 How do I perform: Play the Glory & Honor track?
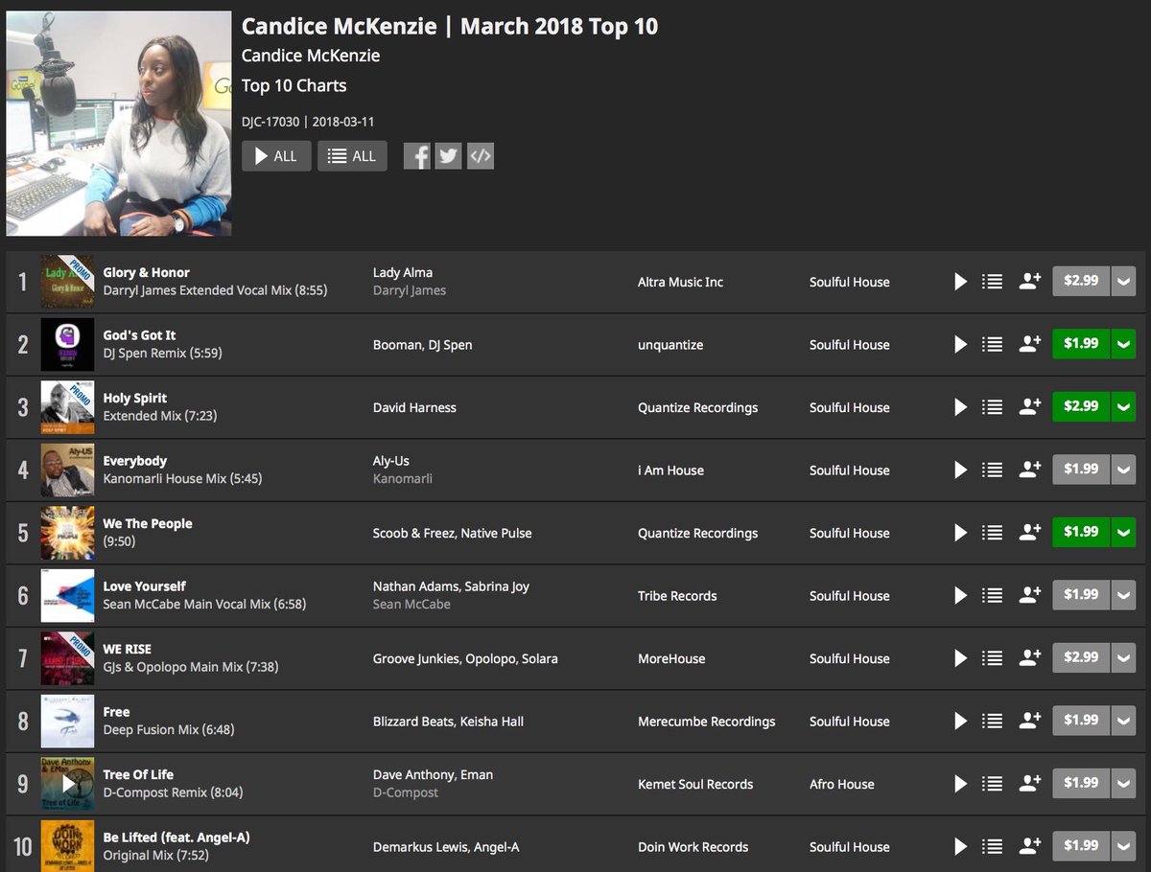point(960,282)
